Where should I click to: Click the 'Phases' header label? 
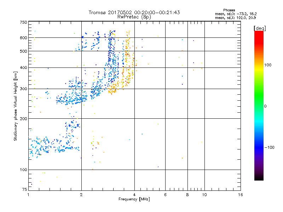pyautogui.click(x=229, y=10)
